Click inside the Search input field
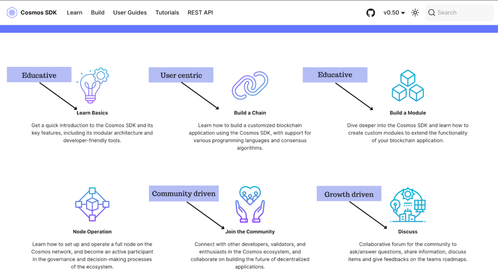Image resolution: width=498 pixels, height=280 pixels. [x=460, y=12]
